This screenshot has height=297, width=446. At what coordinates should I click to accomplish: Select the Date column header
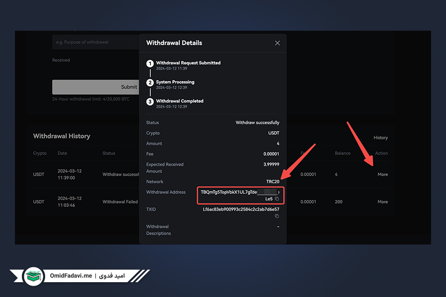[62, 153]
